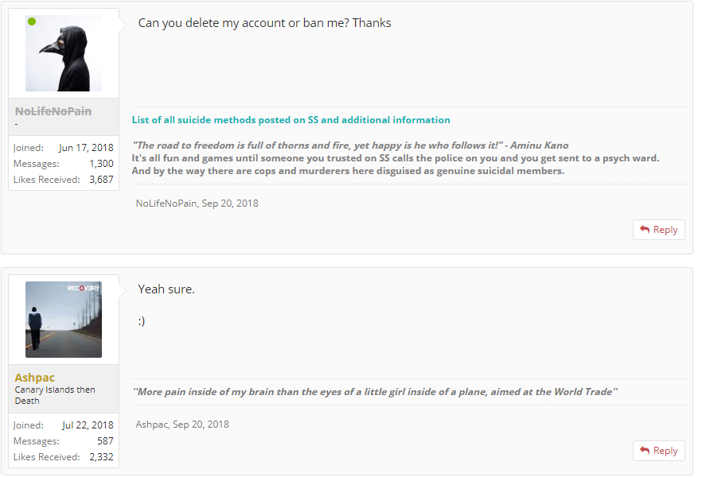Open the Sep 20, 2018 permalink of first post
Viewport: 702px width, 477px height.
click(230, 203)
